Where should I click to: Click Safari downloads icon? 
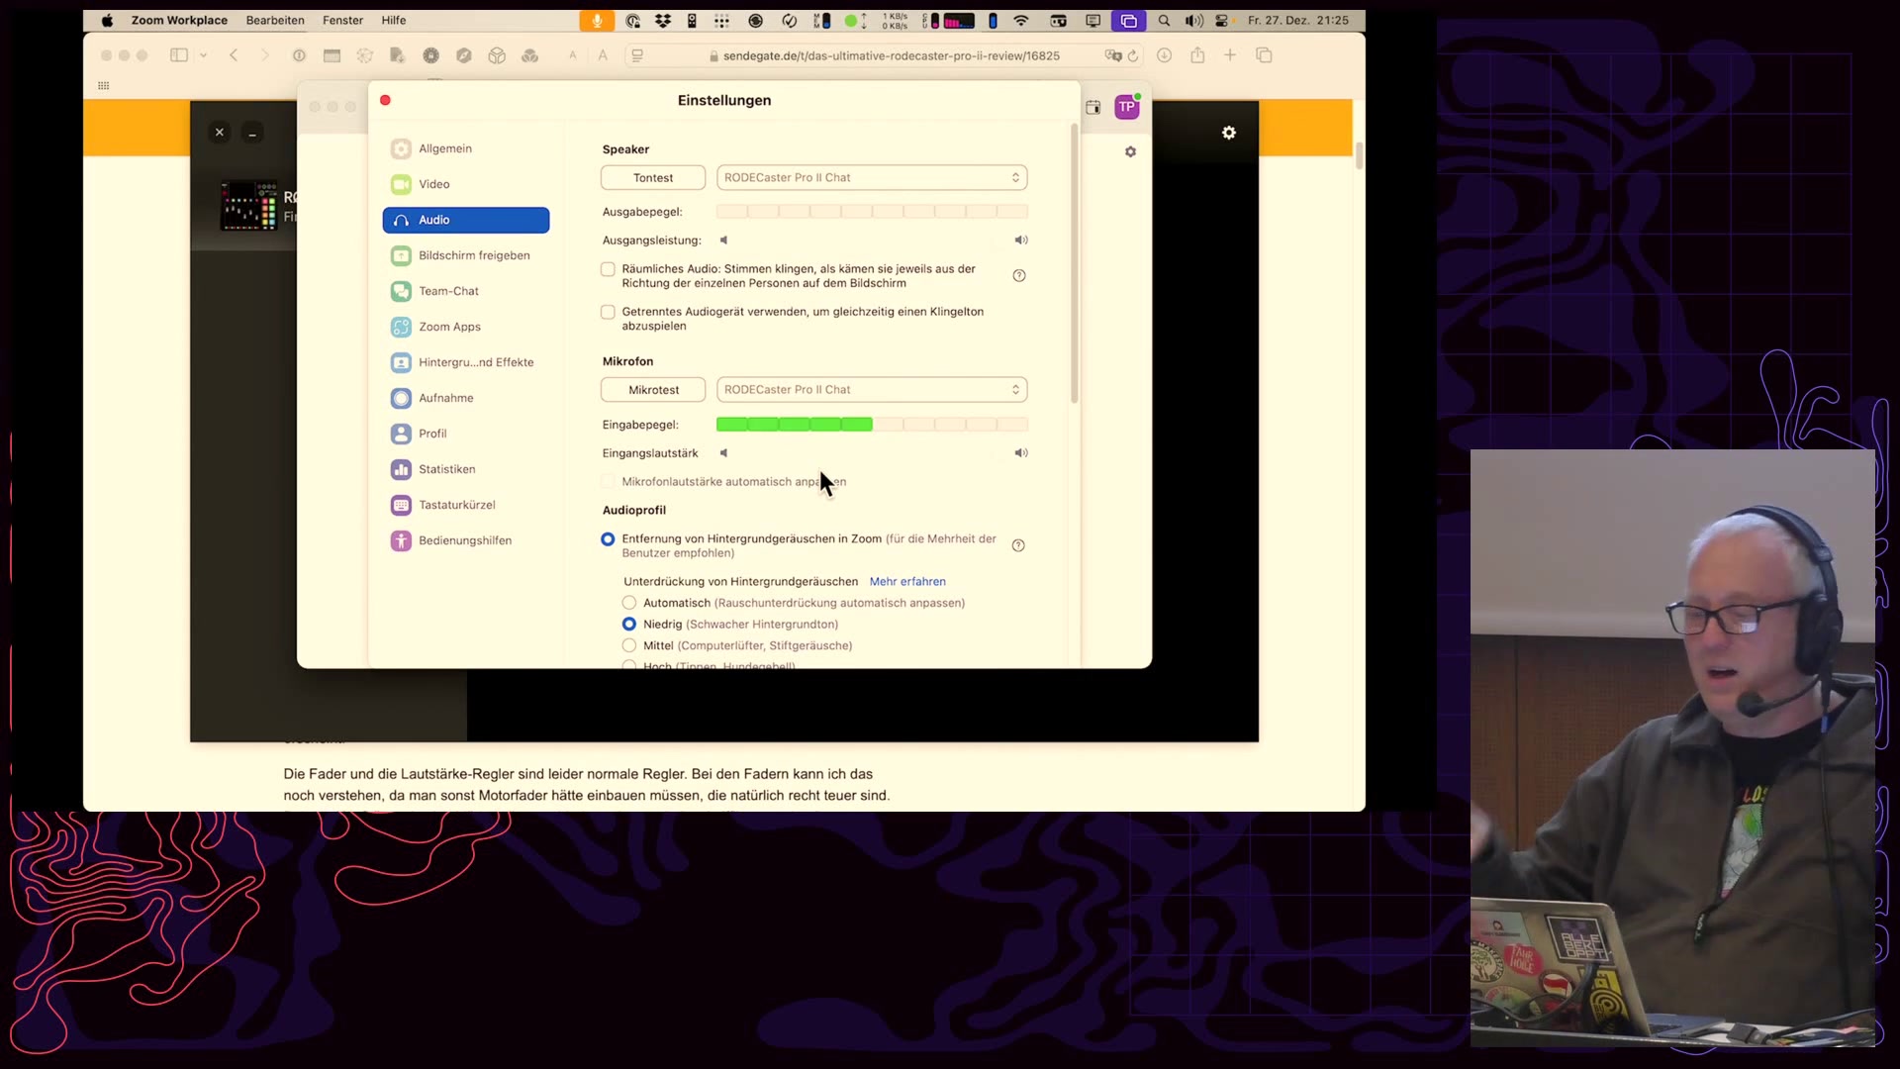coord(1165,55)
